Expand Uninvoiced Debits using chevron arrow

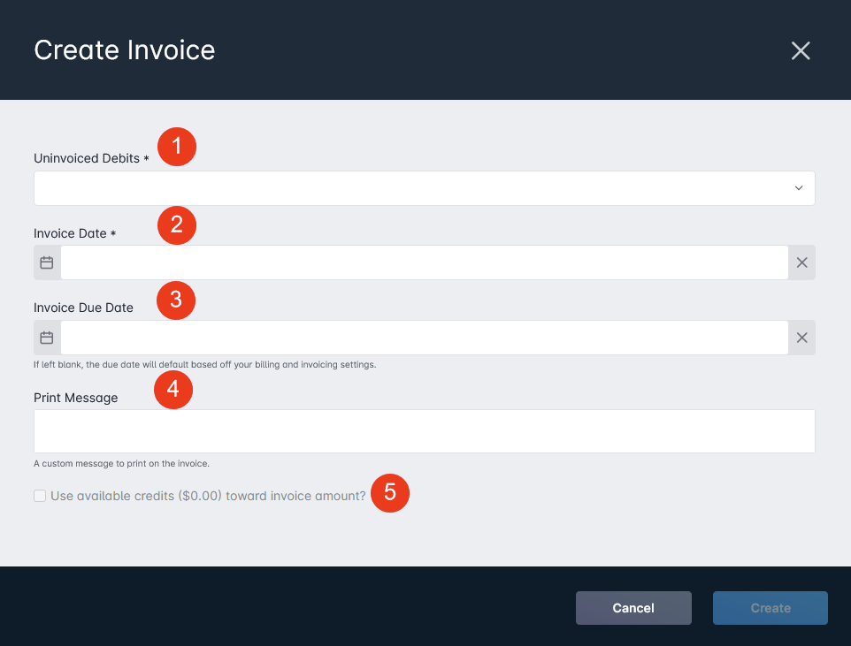(x=798, y=188)
